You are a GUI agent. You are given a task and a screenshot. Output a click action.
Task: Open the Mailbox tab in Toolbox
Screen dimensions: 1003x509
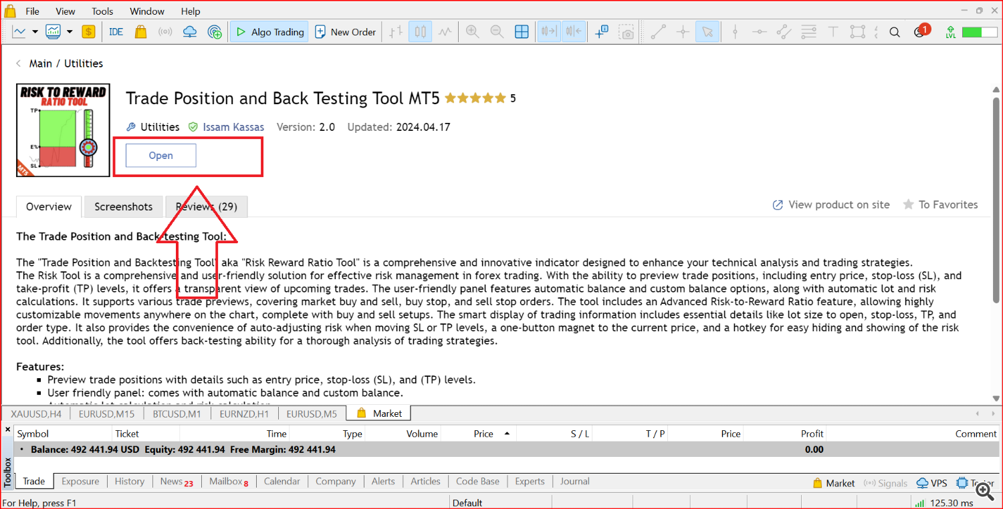point(229,482)
